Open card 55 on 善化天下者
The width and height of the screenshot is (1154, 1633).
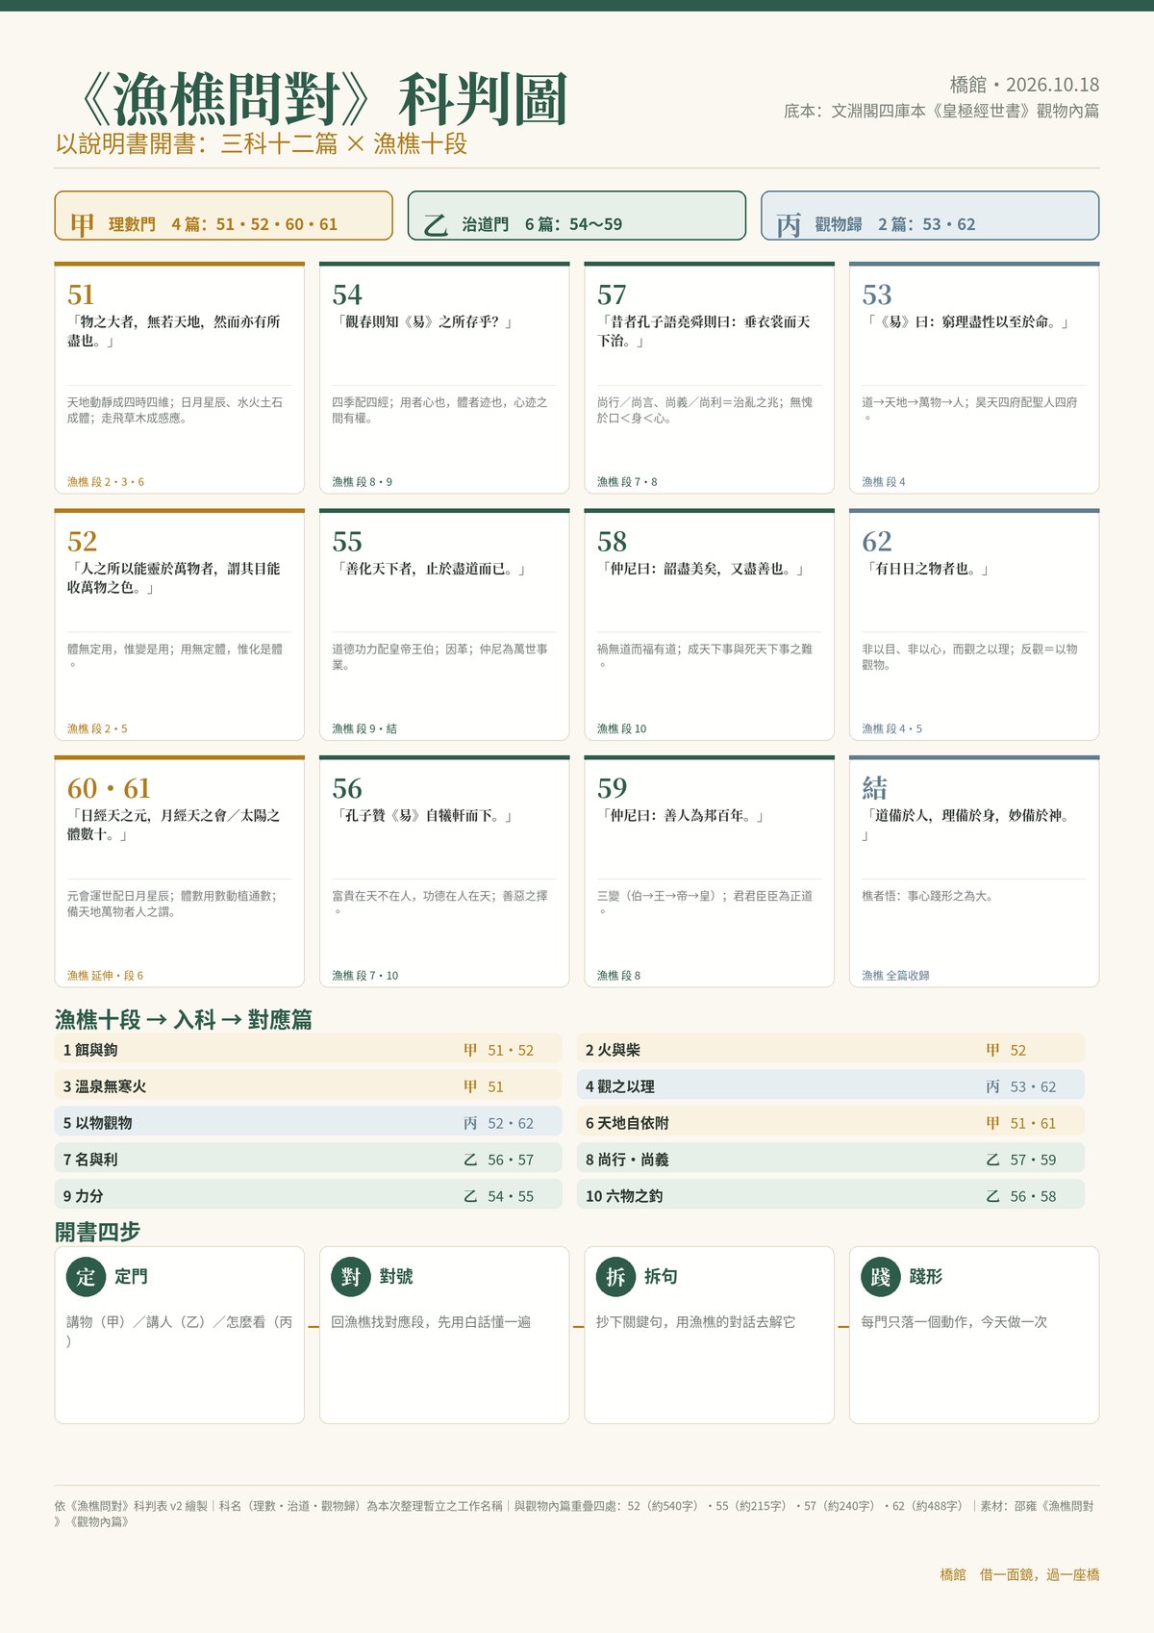point(444,625)
